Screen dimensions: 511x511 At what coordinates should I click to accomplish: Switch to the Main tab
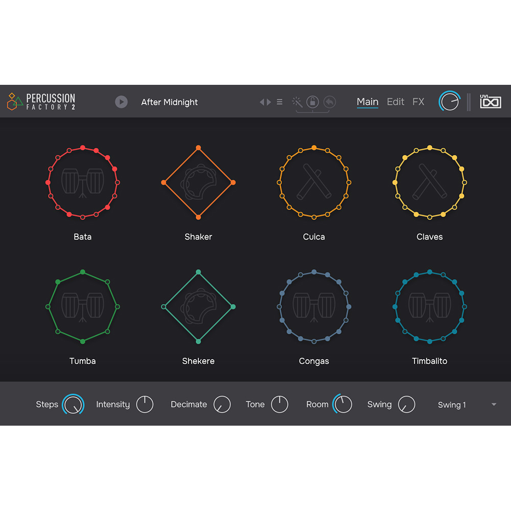367,102
